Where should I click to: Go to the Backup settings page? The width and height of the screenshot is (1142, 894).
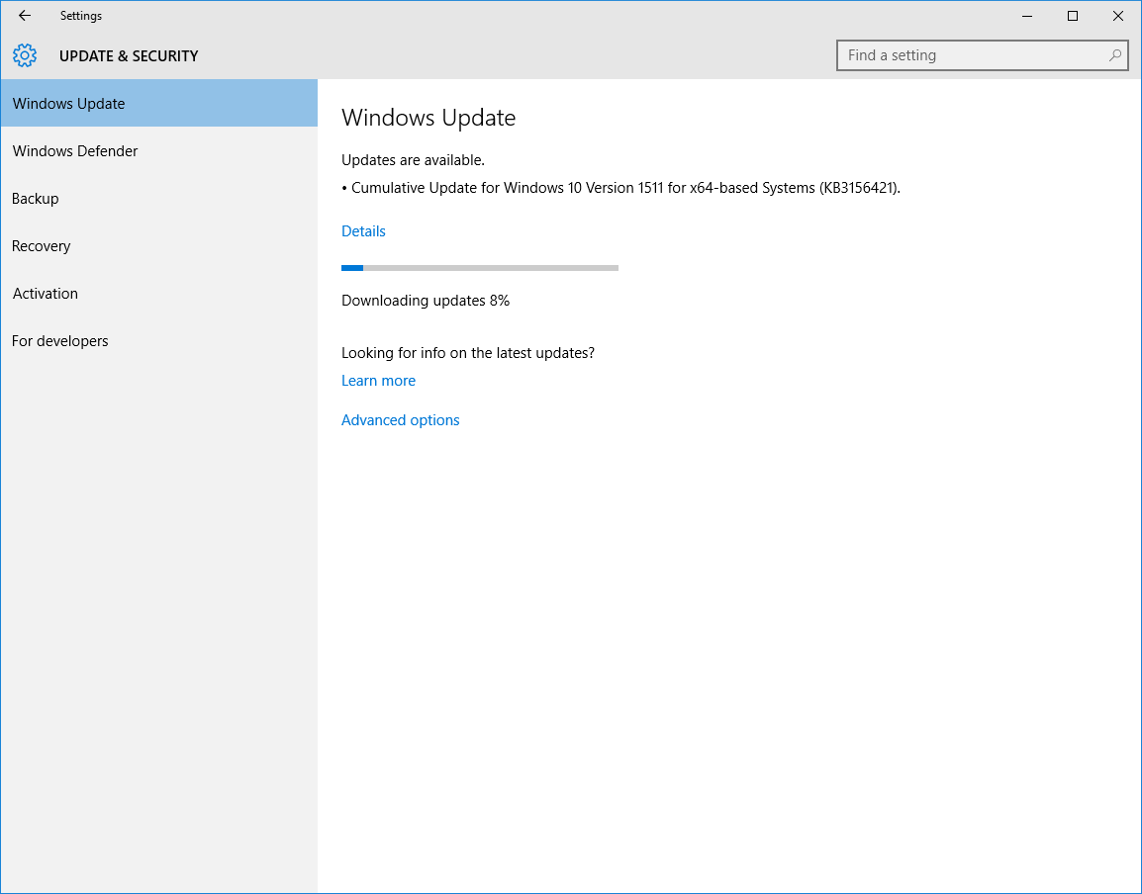coord(36,199)
